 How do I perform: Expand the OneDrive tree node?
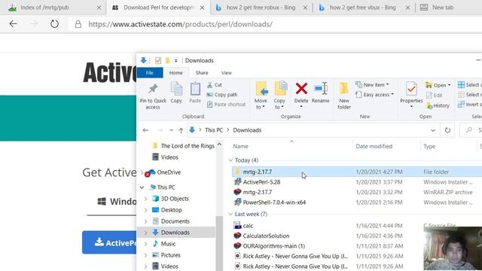coord(142,172)
